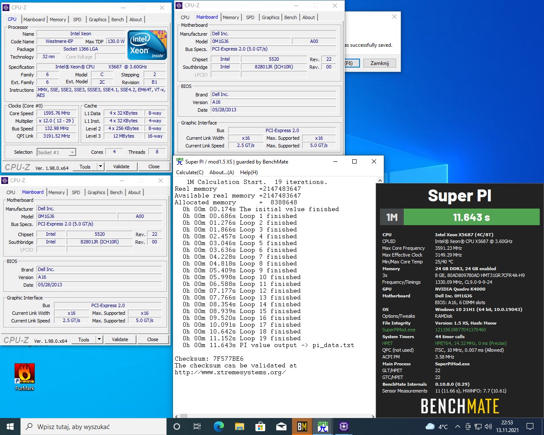Open the Help(H) menu in Super PI

[x=249, y=172]
